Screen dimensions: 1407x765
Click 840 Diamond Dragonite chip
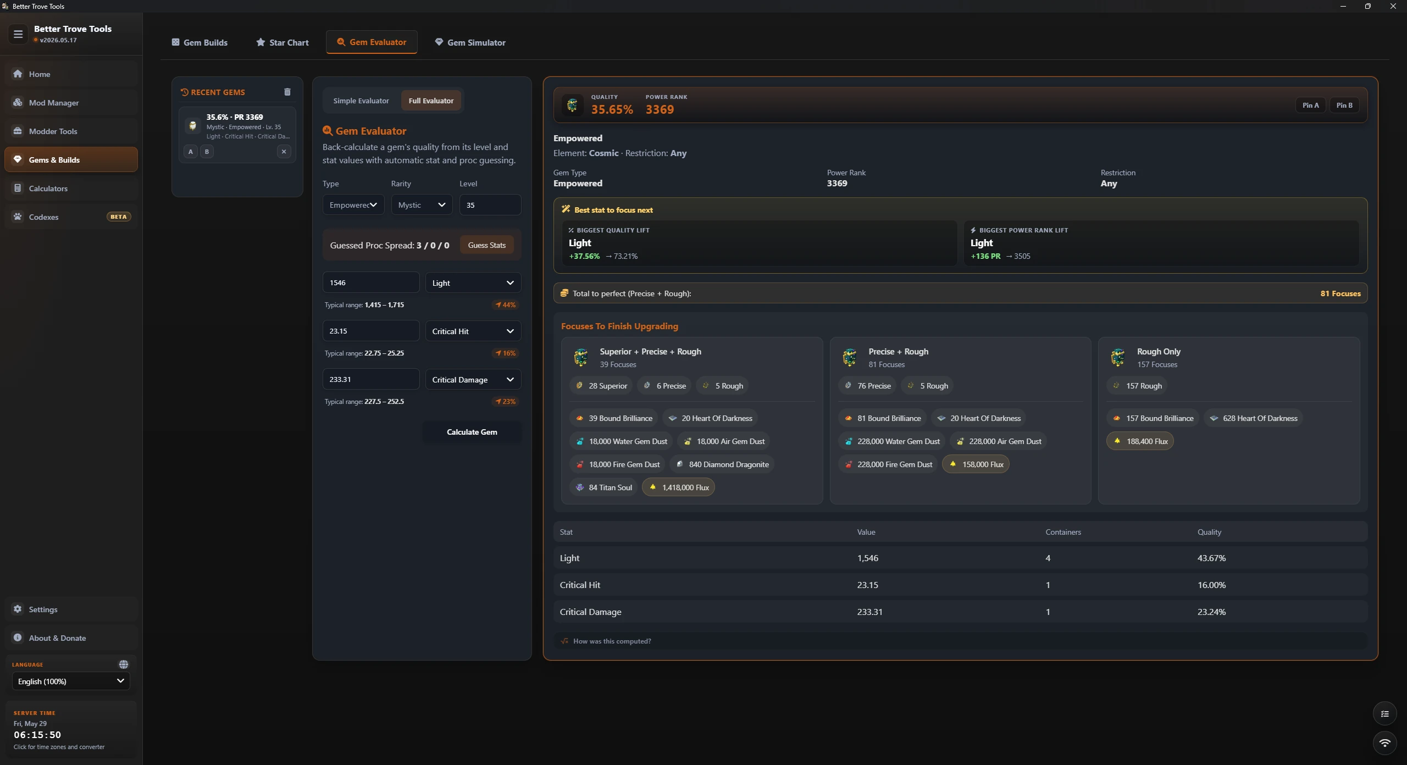coord(722,464)
